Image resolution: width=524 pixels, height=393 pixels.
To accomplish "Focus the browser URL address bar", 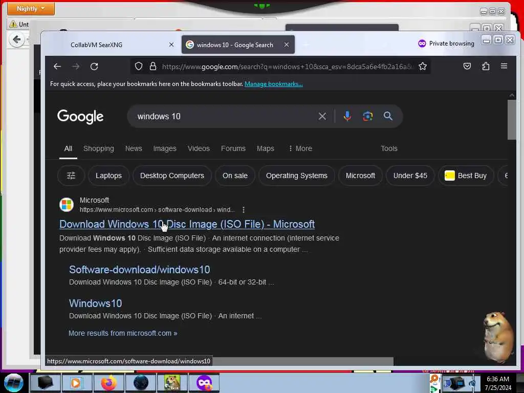I will click(288, 67).
